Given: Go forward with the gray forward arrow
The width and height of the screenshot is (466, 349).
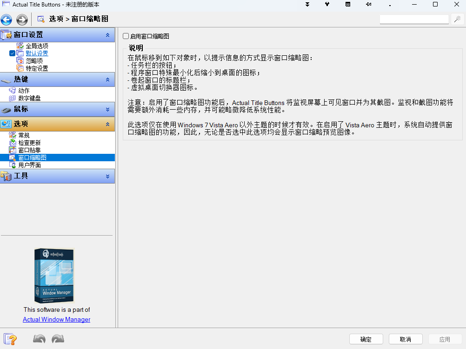Looking at the screenshot, I should point(22,20).
